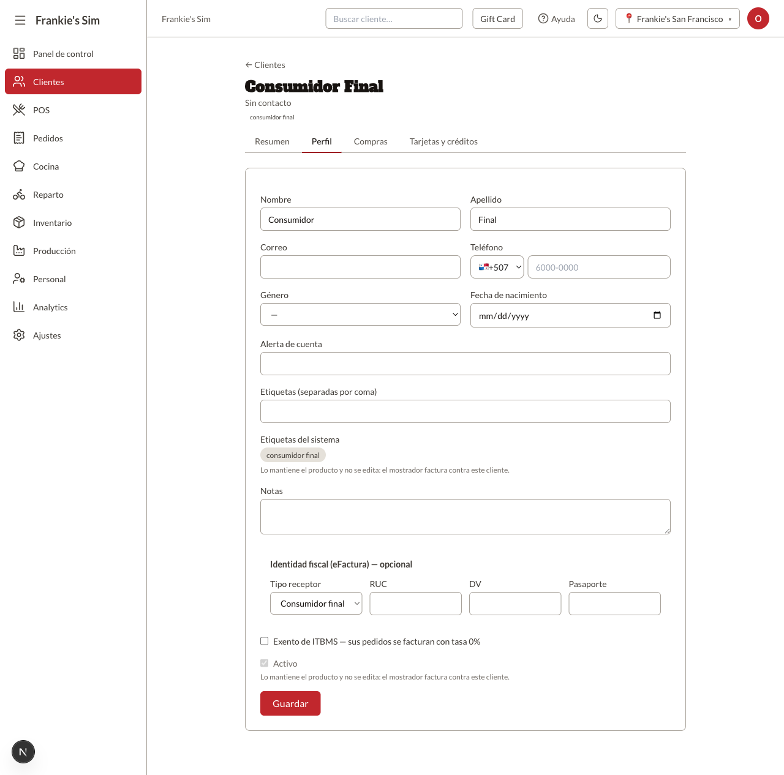Click the Apellido field with Final
This screenshot has height=775, width=784.
[x=570, y=219]
